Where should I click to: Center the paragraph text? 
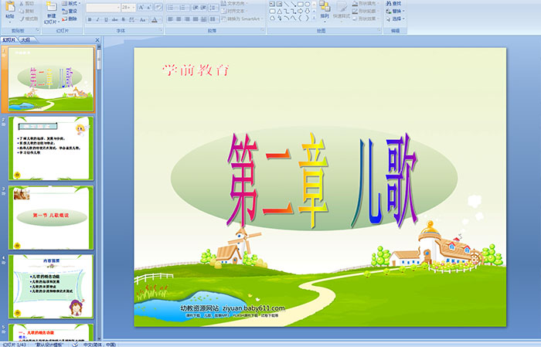179,19
